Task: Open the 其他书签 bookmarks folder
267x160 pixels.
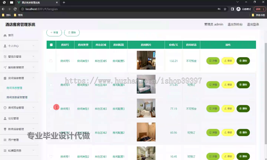Action: coord(258,15)
